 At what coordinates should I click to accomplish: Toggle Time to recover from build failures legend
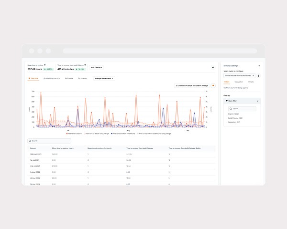coord(123,134)
